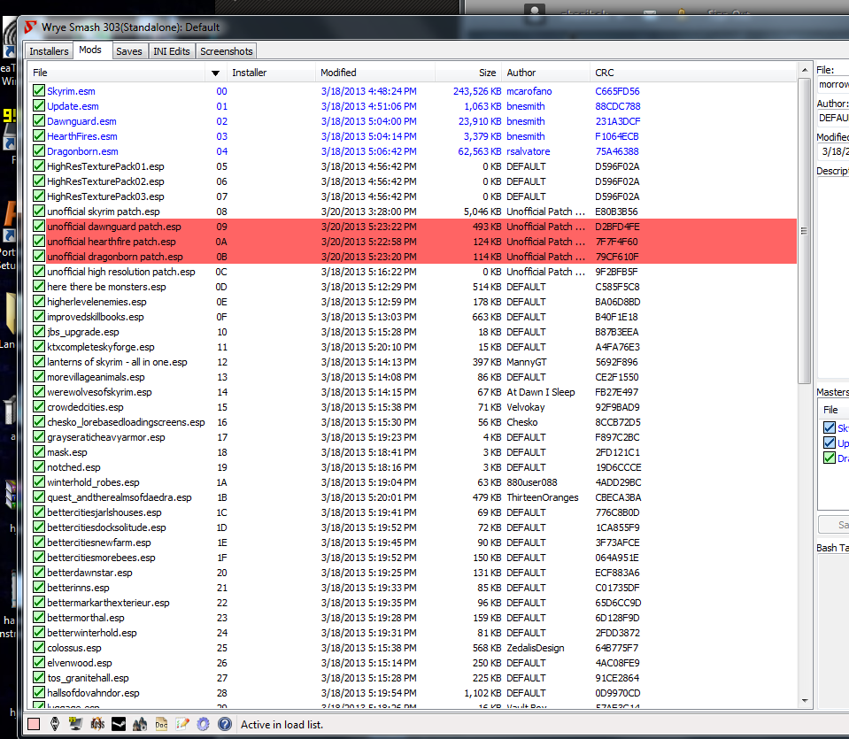Open help via the question mark icon
Screen dimensions: 849x739
pos(225,724)
